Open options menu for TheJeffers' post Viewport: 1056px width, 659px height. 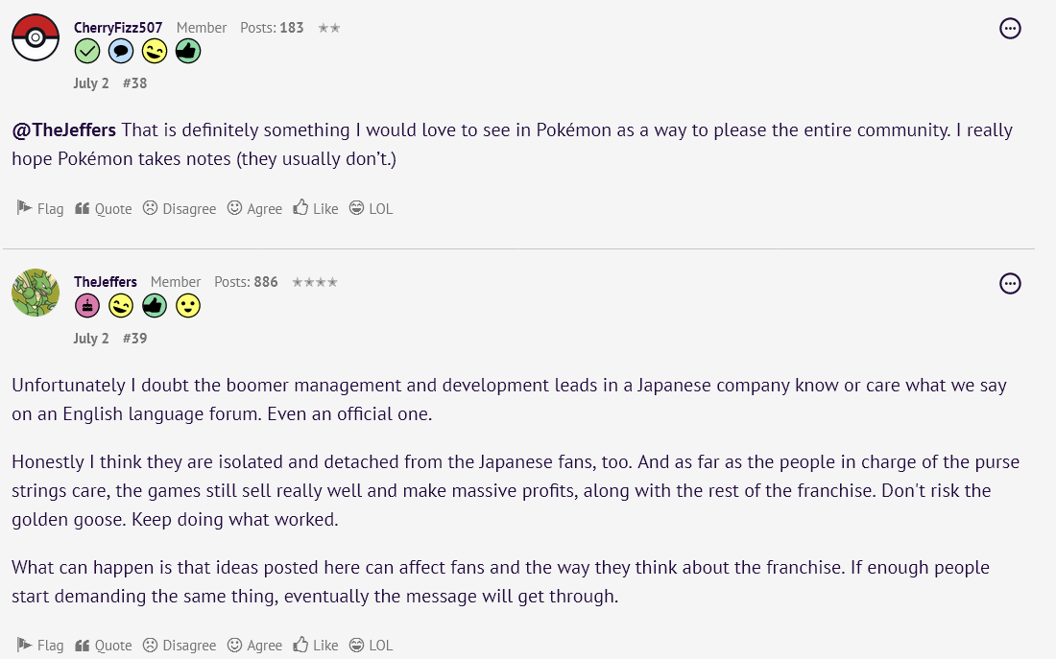(1010, 284)
